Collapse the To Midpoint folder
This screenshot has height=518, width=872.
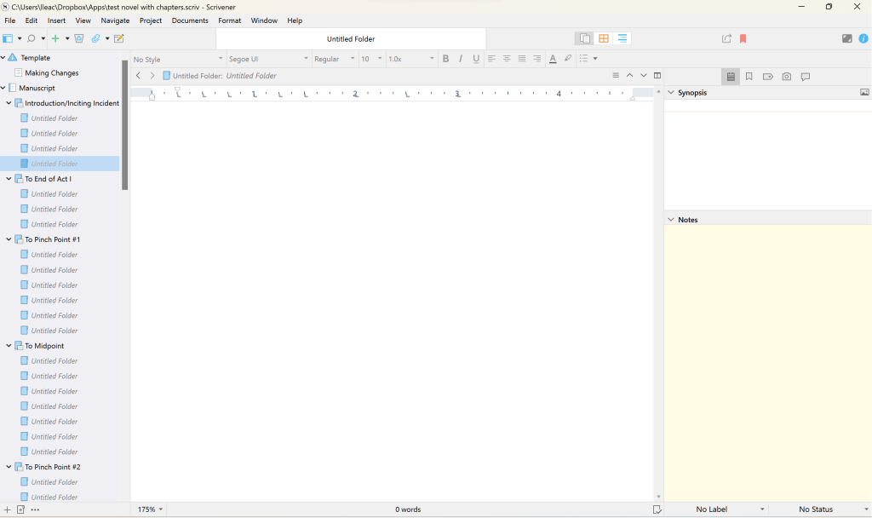pos(9,346)
